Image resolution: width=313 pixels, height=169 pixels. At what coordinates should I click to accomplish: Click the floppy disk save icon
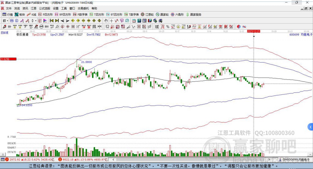click(150, 21)
